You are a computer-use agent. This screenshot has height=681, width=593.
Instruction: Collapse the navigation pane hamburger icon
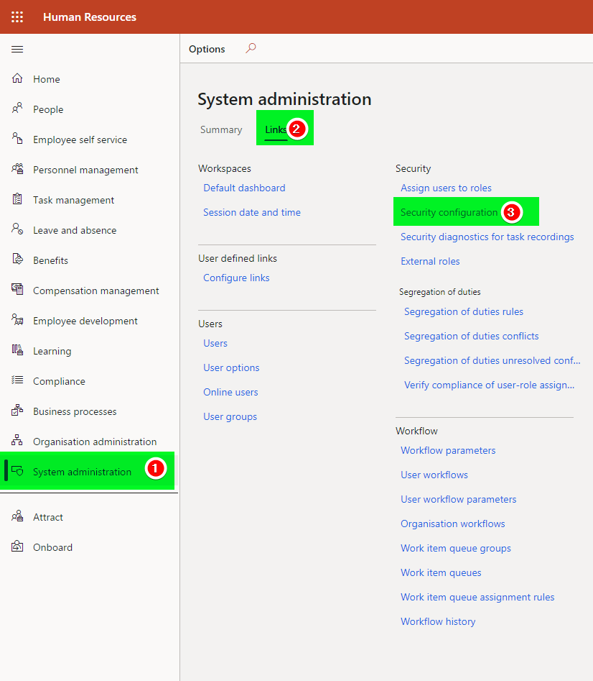click(x=17, y=49)
